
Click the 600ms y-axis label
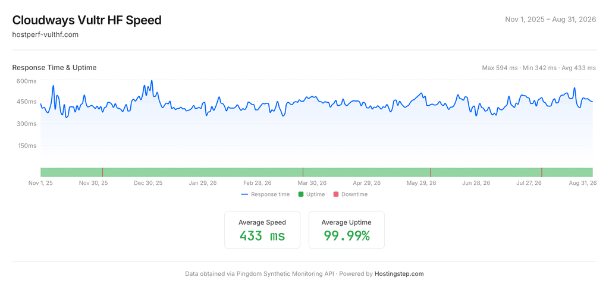[x=26, y=81]
